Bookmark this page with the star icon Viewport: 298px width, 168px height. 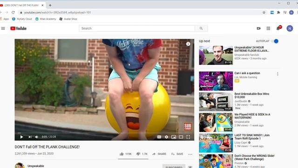pos(264,13)
